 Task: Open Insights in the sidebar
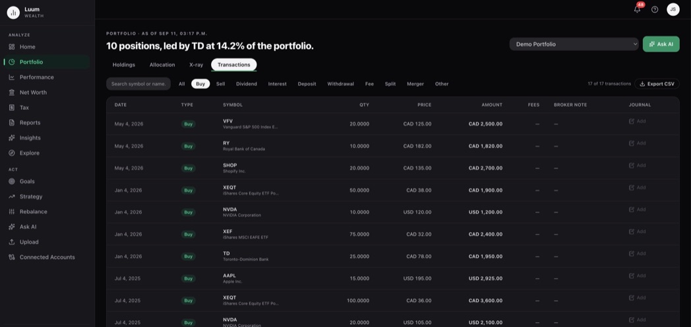pos(46,138)
